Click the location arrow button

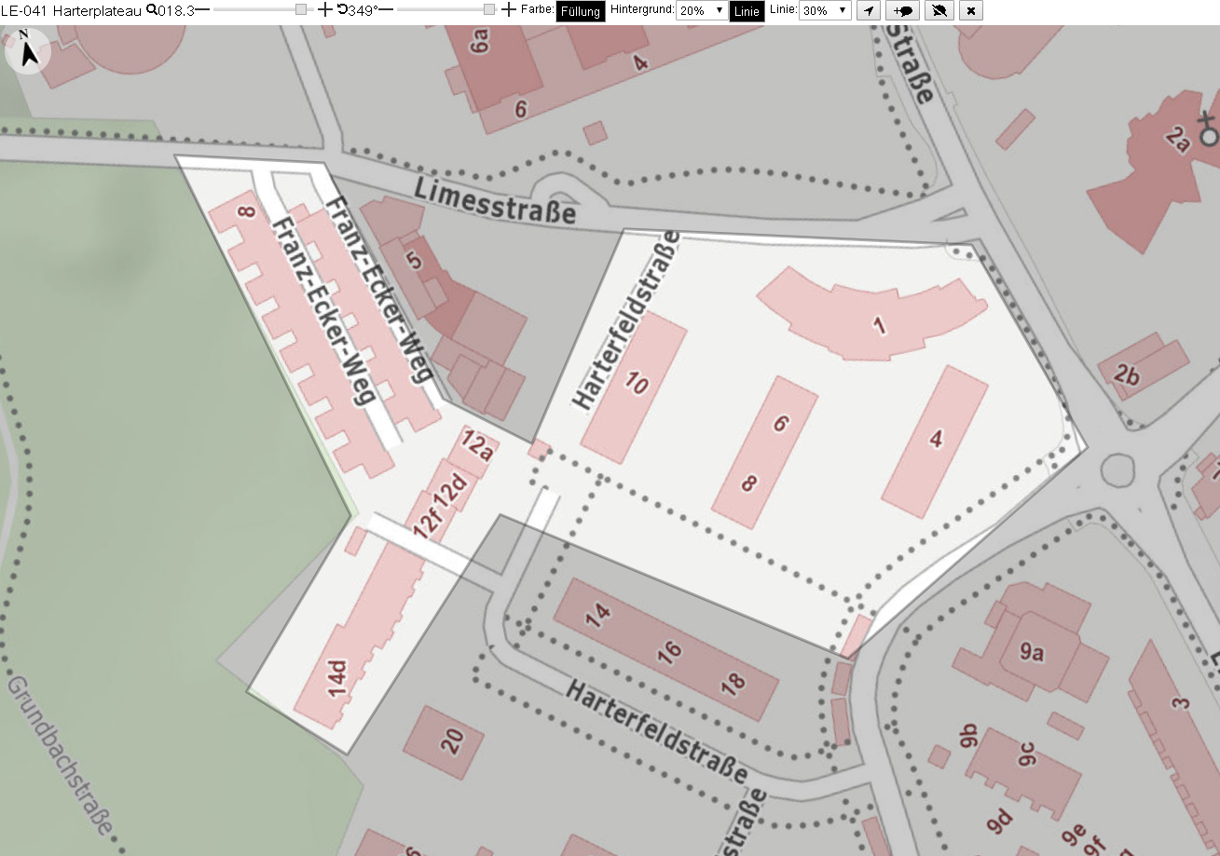point(868,10)
